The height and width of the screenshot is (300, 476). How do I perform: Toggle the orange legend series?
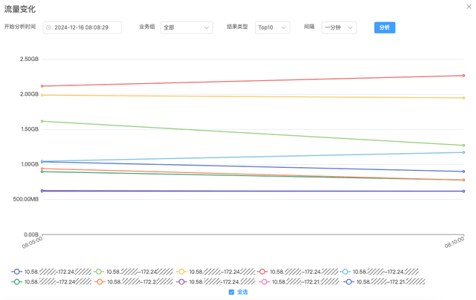click(x=134, y=282)
